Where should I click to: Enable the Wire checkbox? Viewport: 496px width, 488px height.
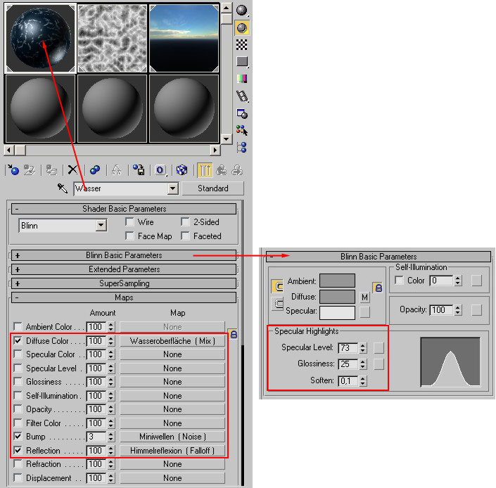[129, 222]
